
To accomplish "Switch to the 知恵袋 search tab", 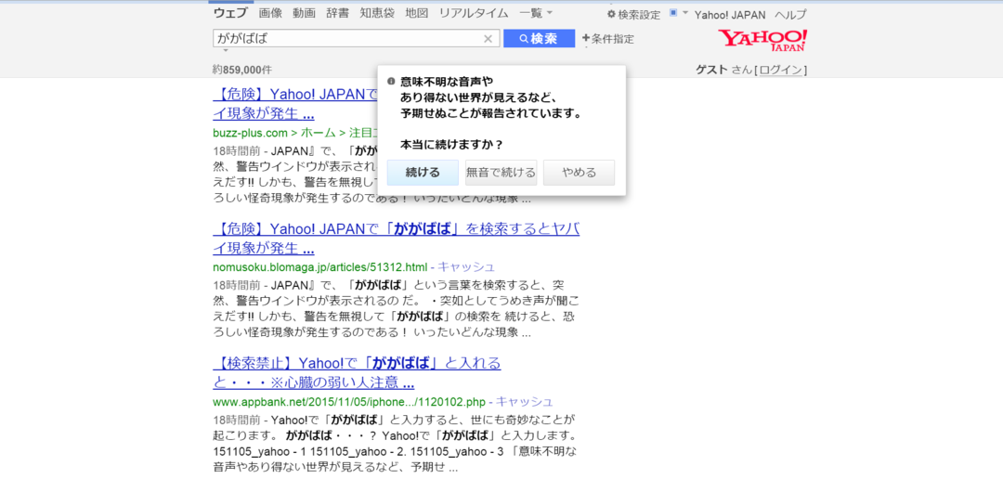I will pyautogui.click(x=377, y=13).
